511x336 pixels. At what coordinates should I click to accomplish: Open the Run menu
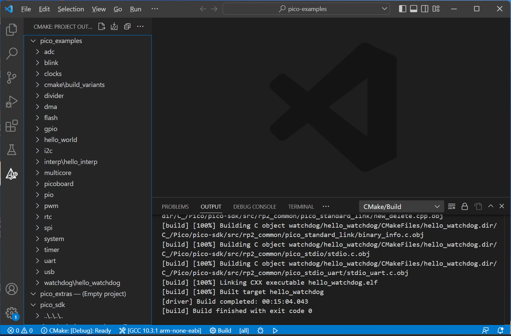(x=135, y=9)
